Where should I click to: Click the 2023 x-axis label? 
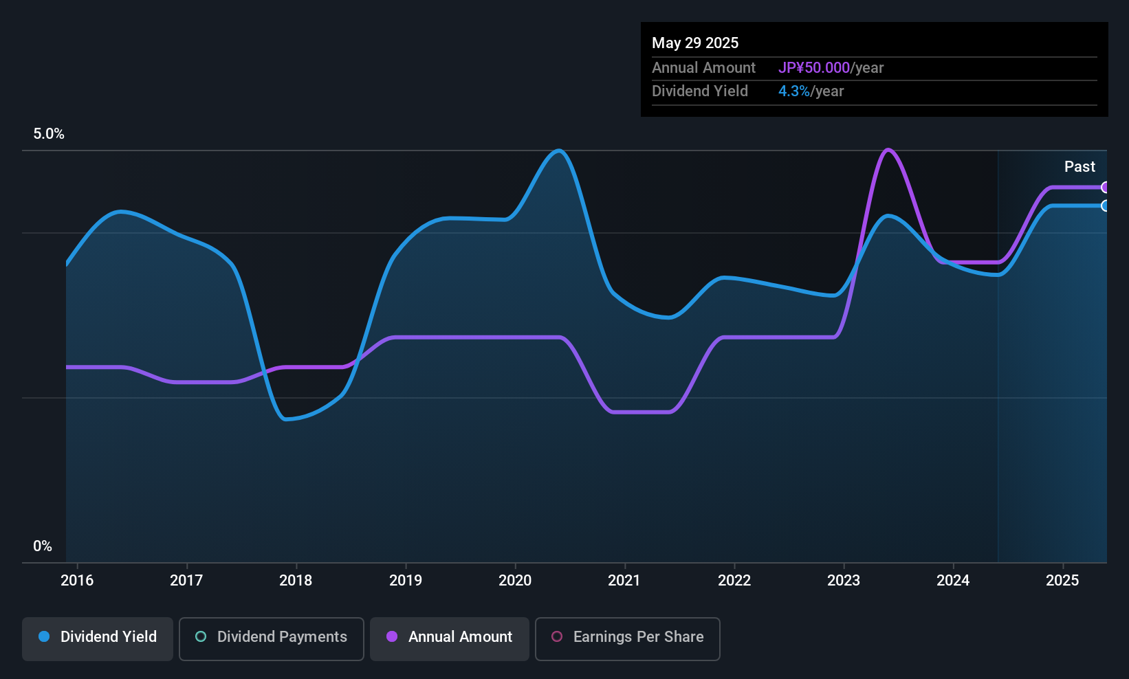click(x=844, y=581)
